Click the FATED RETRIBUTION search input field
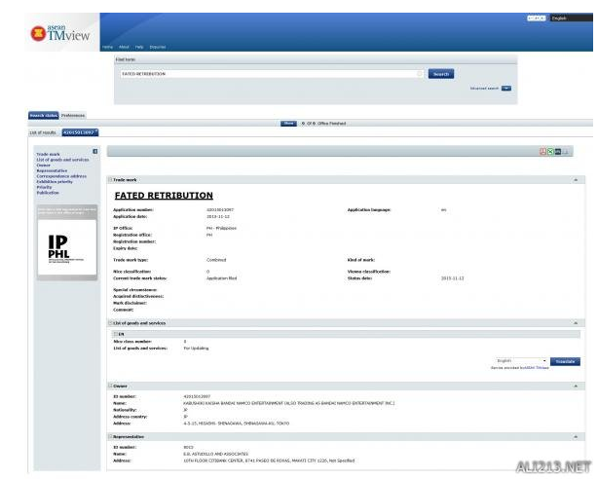The image size is (598, 479). tap(268, 74)
